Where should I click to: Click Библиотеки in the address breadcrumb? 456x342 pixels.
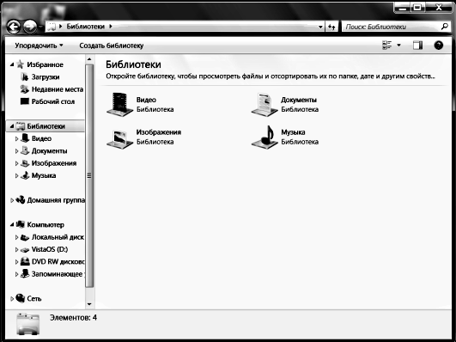pos(86,27)
